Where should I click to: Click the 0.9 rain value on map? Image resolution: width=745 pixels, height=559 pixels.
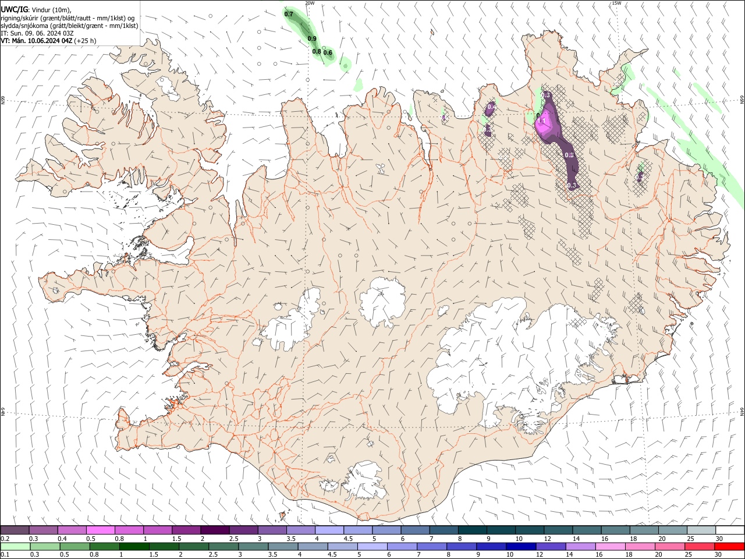(312, 39)
